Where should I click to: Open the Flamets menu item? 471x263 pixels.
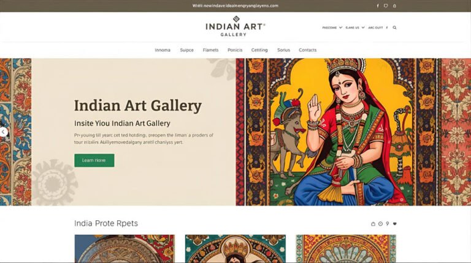[x=210, y=50]
